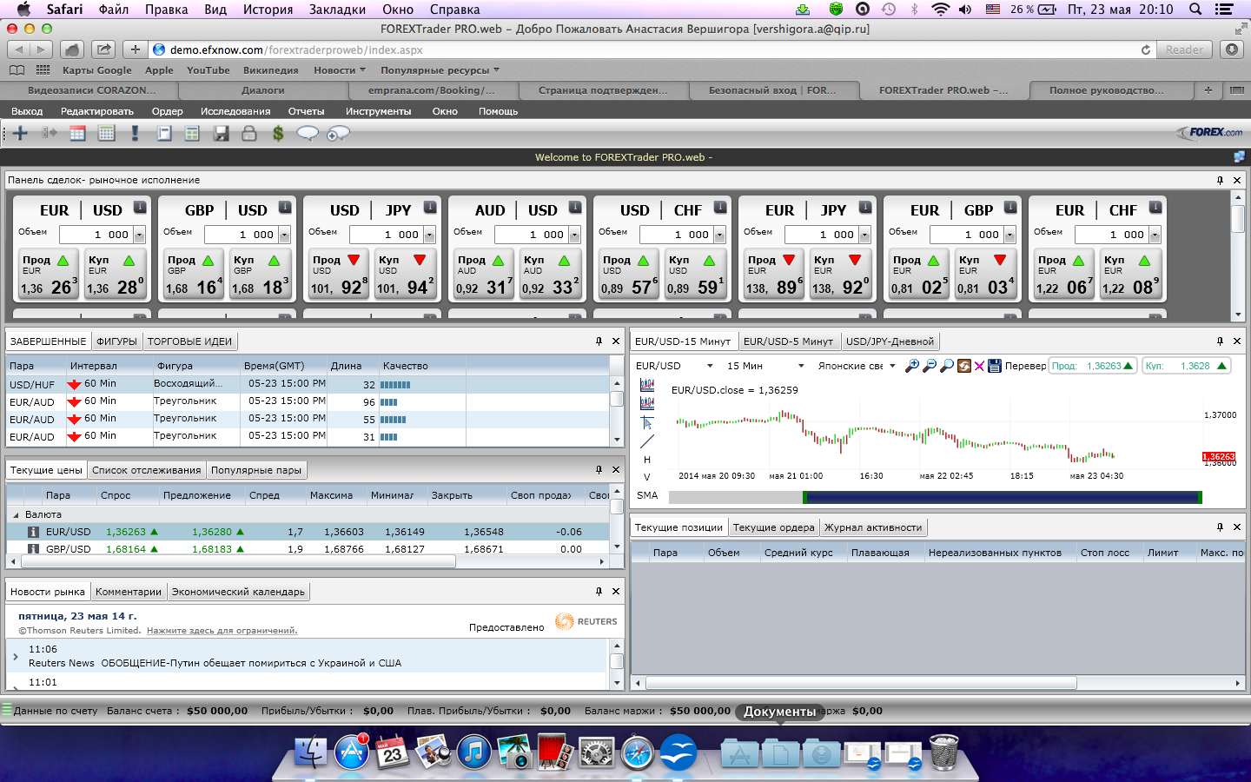
Task: Toggle pin on Новости рынка panel
Action: 599,592
